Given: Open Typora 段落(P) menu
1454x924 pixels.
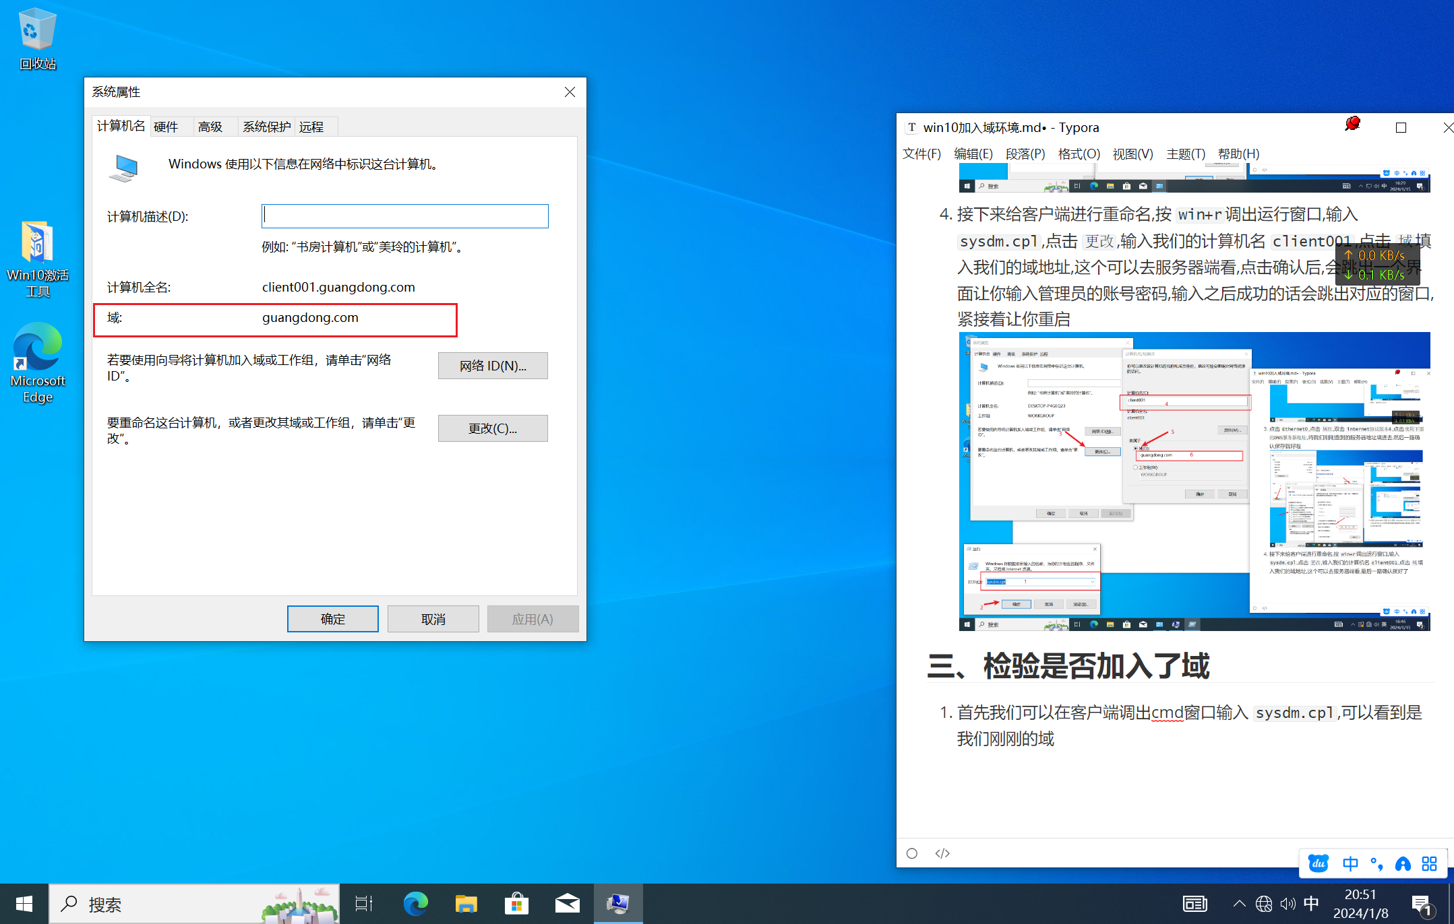Looking at the screenshot, I should click(x=1025, y=154).
